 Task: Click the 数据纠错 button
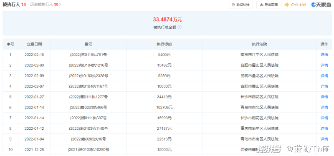point(240,5)
